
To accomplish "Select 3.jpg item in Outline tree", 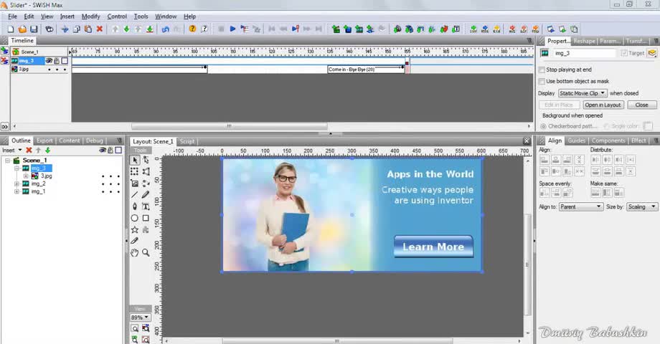I will [47, 176].
